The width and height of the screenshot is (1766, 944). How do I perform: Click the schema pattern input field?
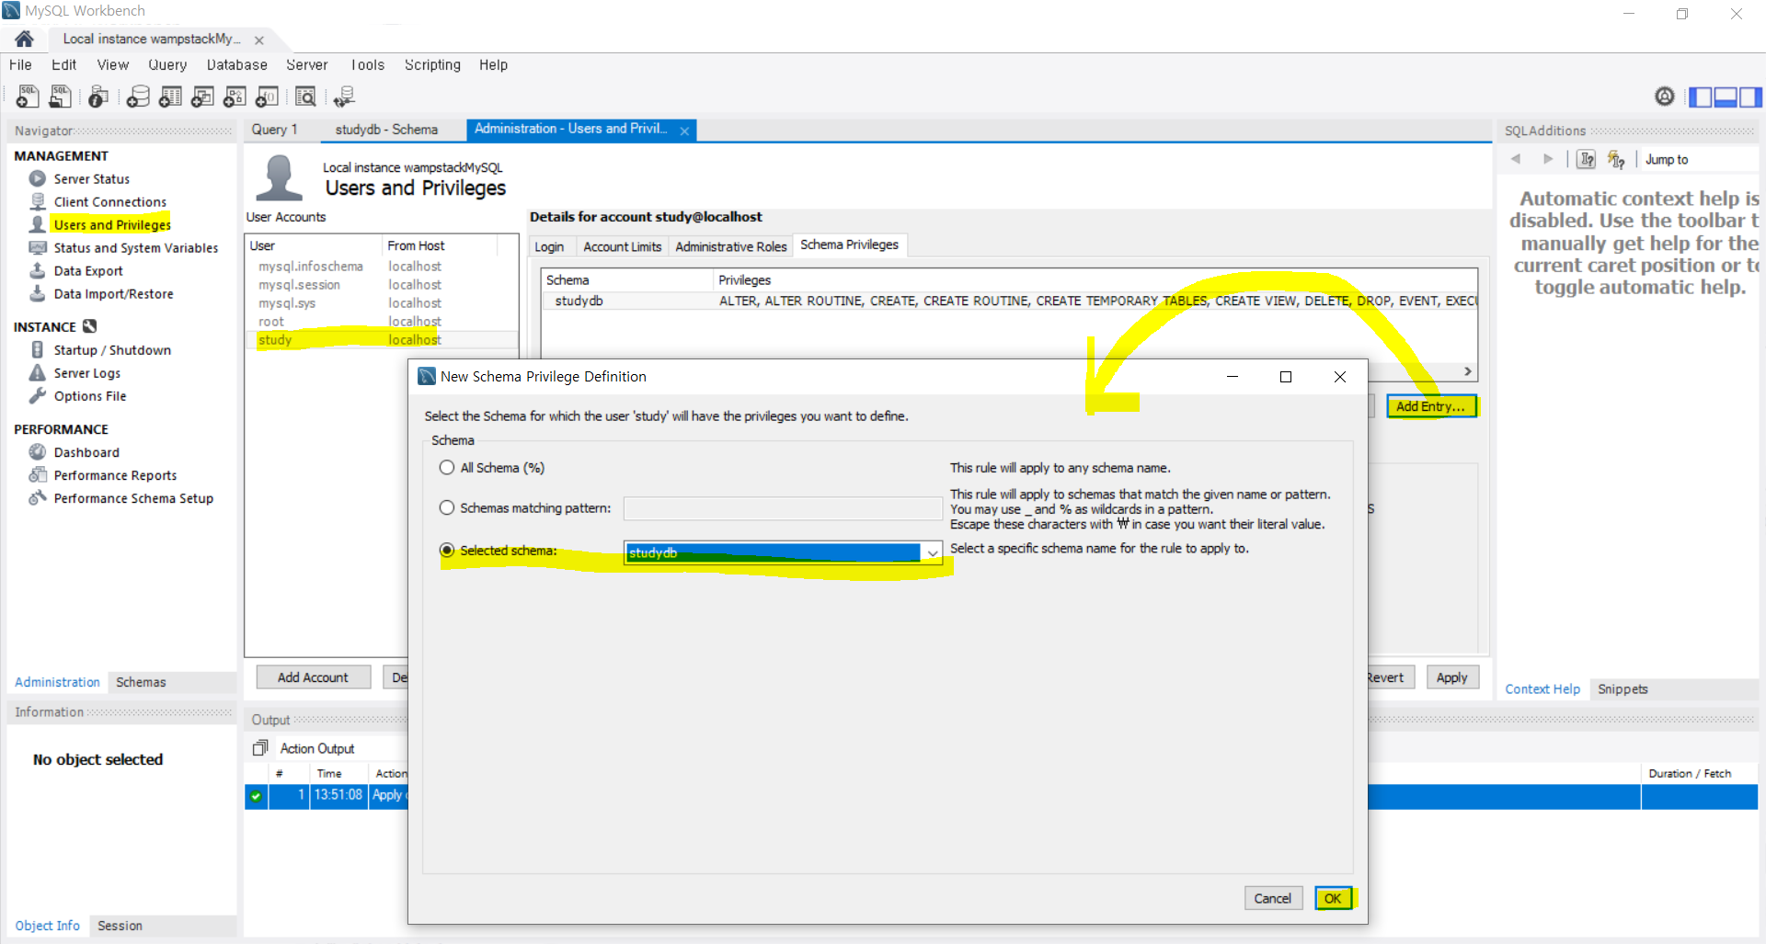[x=783, y=508]
